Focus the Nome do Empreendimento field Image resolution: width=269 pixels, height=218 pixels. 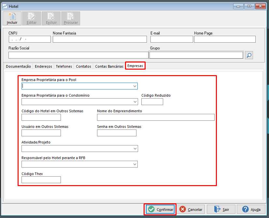[x=156, y=117]
